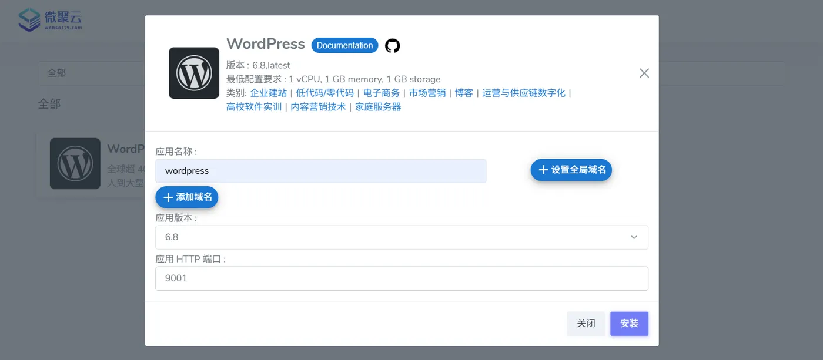This screenshot has width=823, height=360.
Task: Open the 低代码/零代码 category link
Action: (325, 93)
